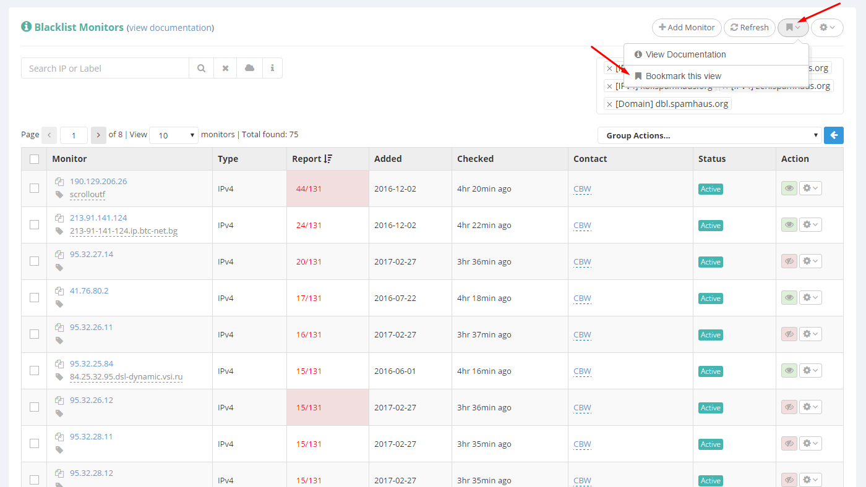866x487 pixels.
Task: Check the box for 190.129.206.26
Action: (34, 188)
